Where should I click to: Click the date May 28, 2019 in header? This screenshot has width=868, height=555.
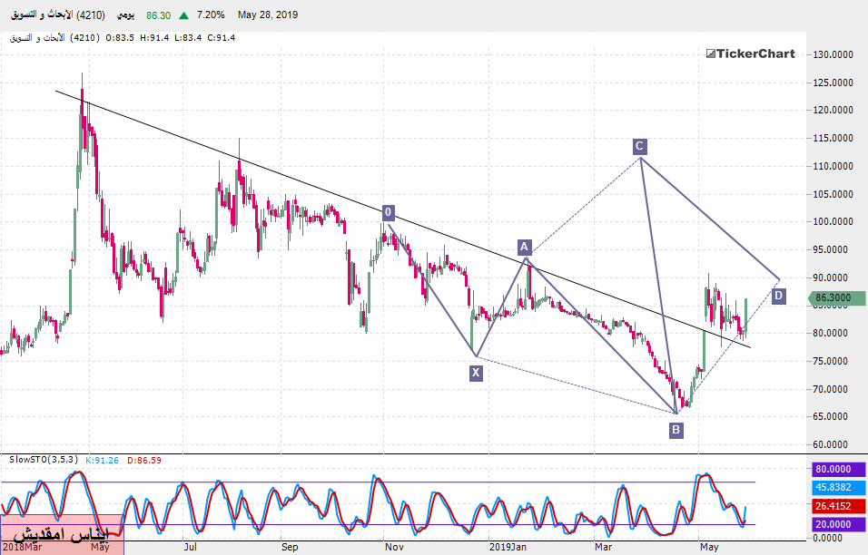point(267,15)
